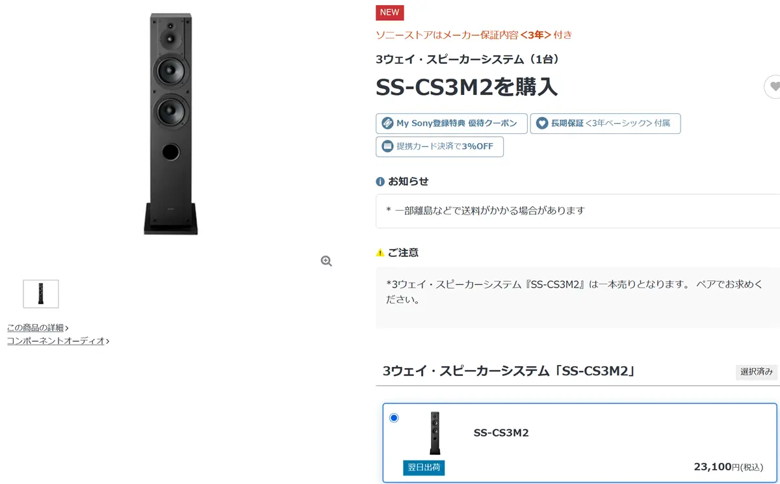The height and width of the screenshot is (484, 780).
Task: Click the card icon for 提携カード決済 3%OFF
Action: 387,146
